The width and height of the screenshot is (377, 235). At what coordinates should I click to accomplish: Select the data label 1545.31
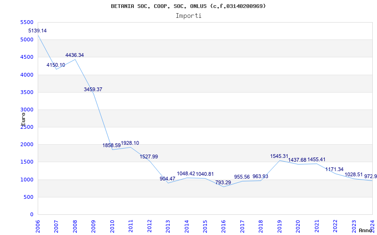tap(279, 157)
